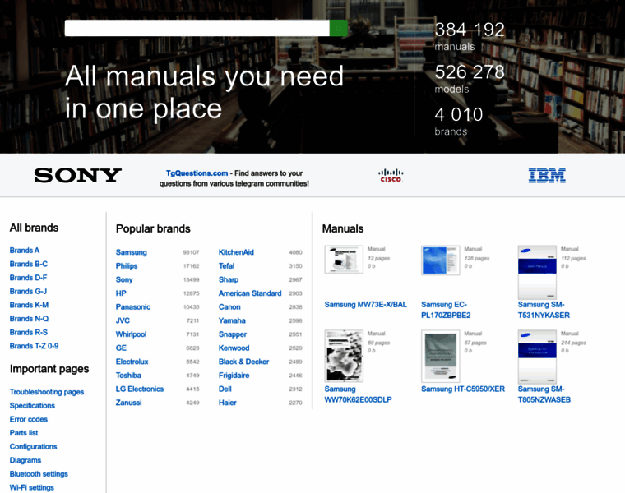The width and height of the screenshot is (625, 493).
Task: Open HP brand manuals
Action: click(x=121, y=293)
